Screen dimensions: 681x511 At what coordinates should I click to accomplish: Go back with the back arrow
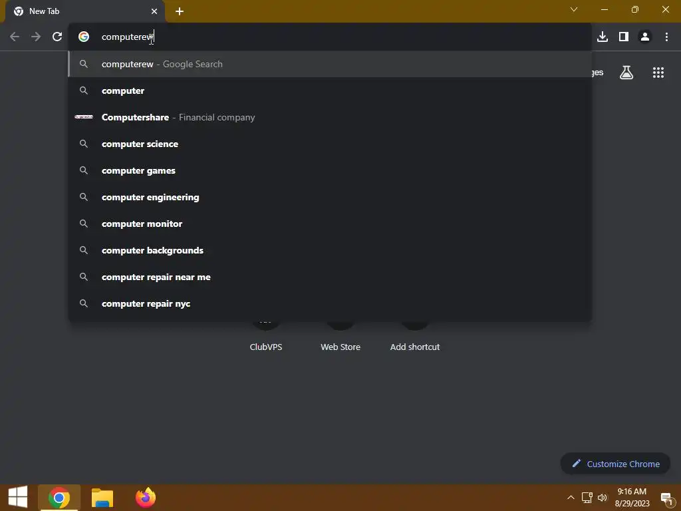[x=15, y=37]
